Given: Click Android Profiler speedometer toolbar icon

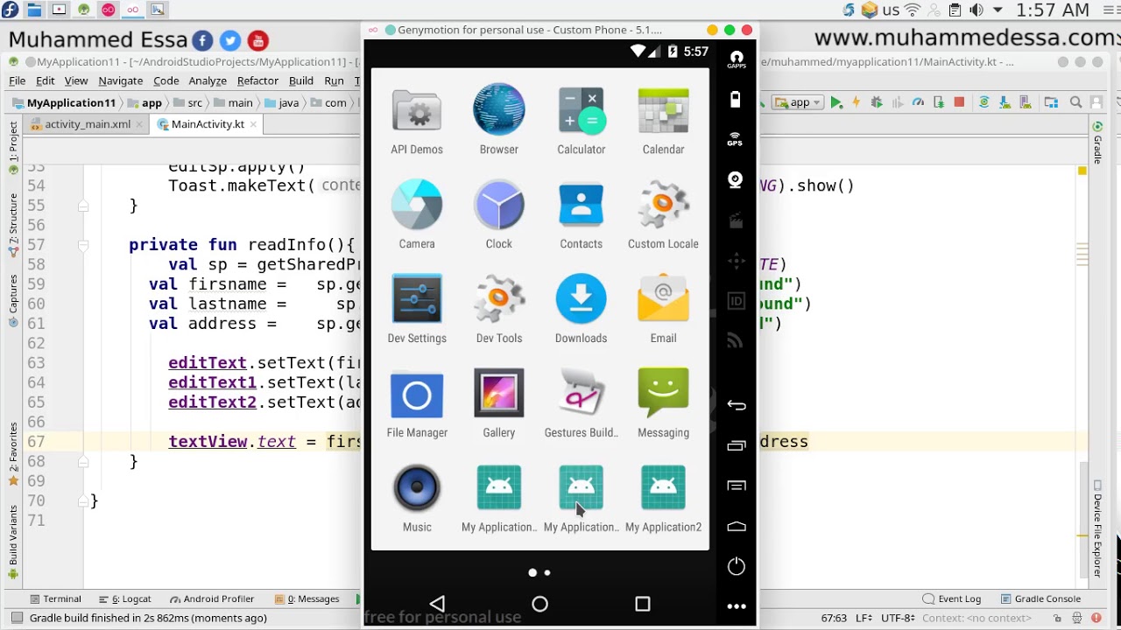Looking at the screenshot, I should tap(918, 102).
